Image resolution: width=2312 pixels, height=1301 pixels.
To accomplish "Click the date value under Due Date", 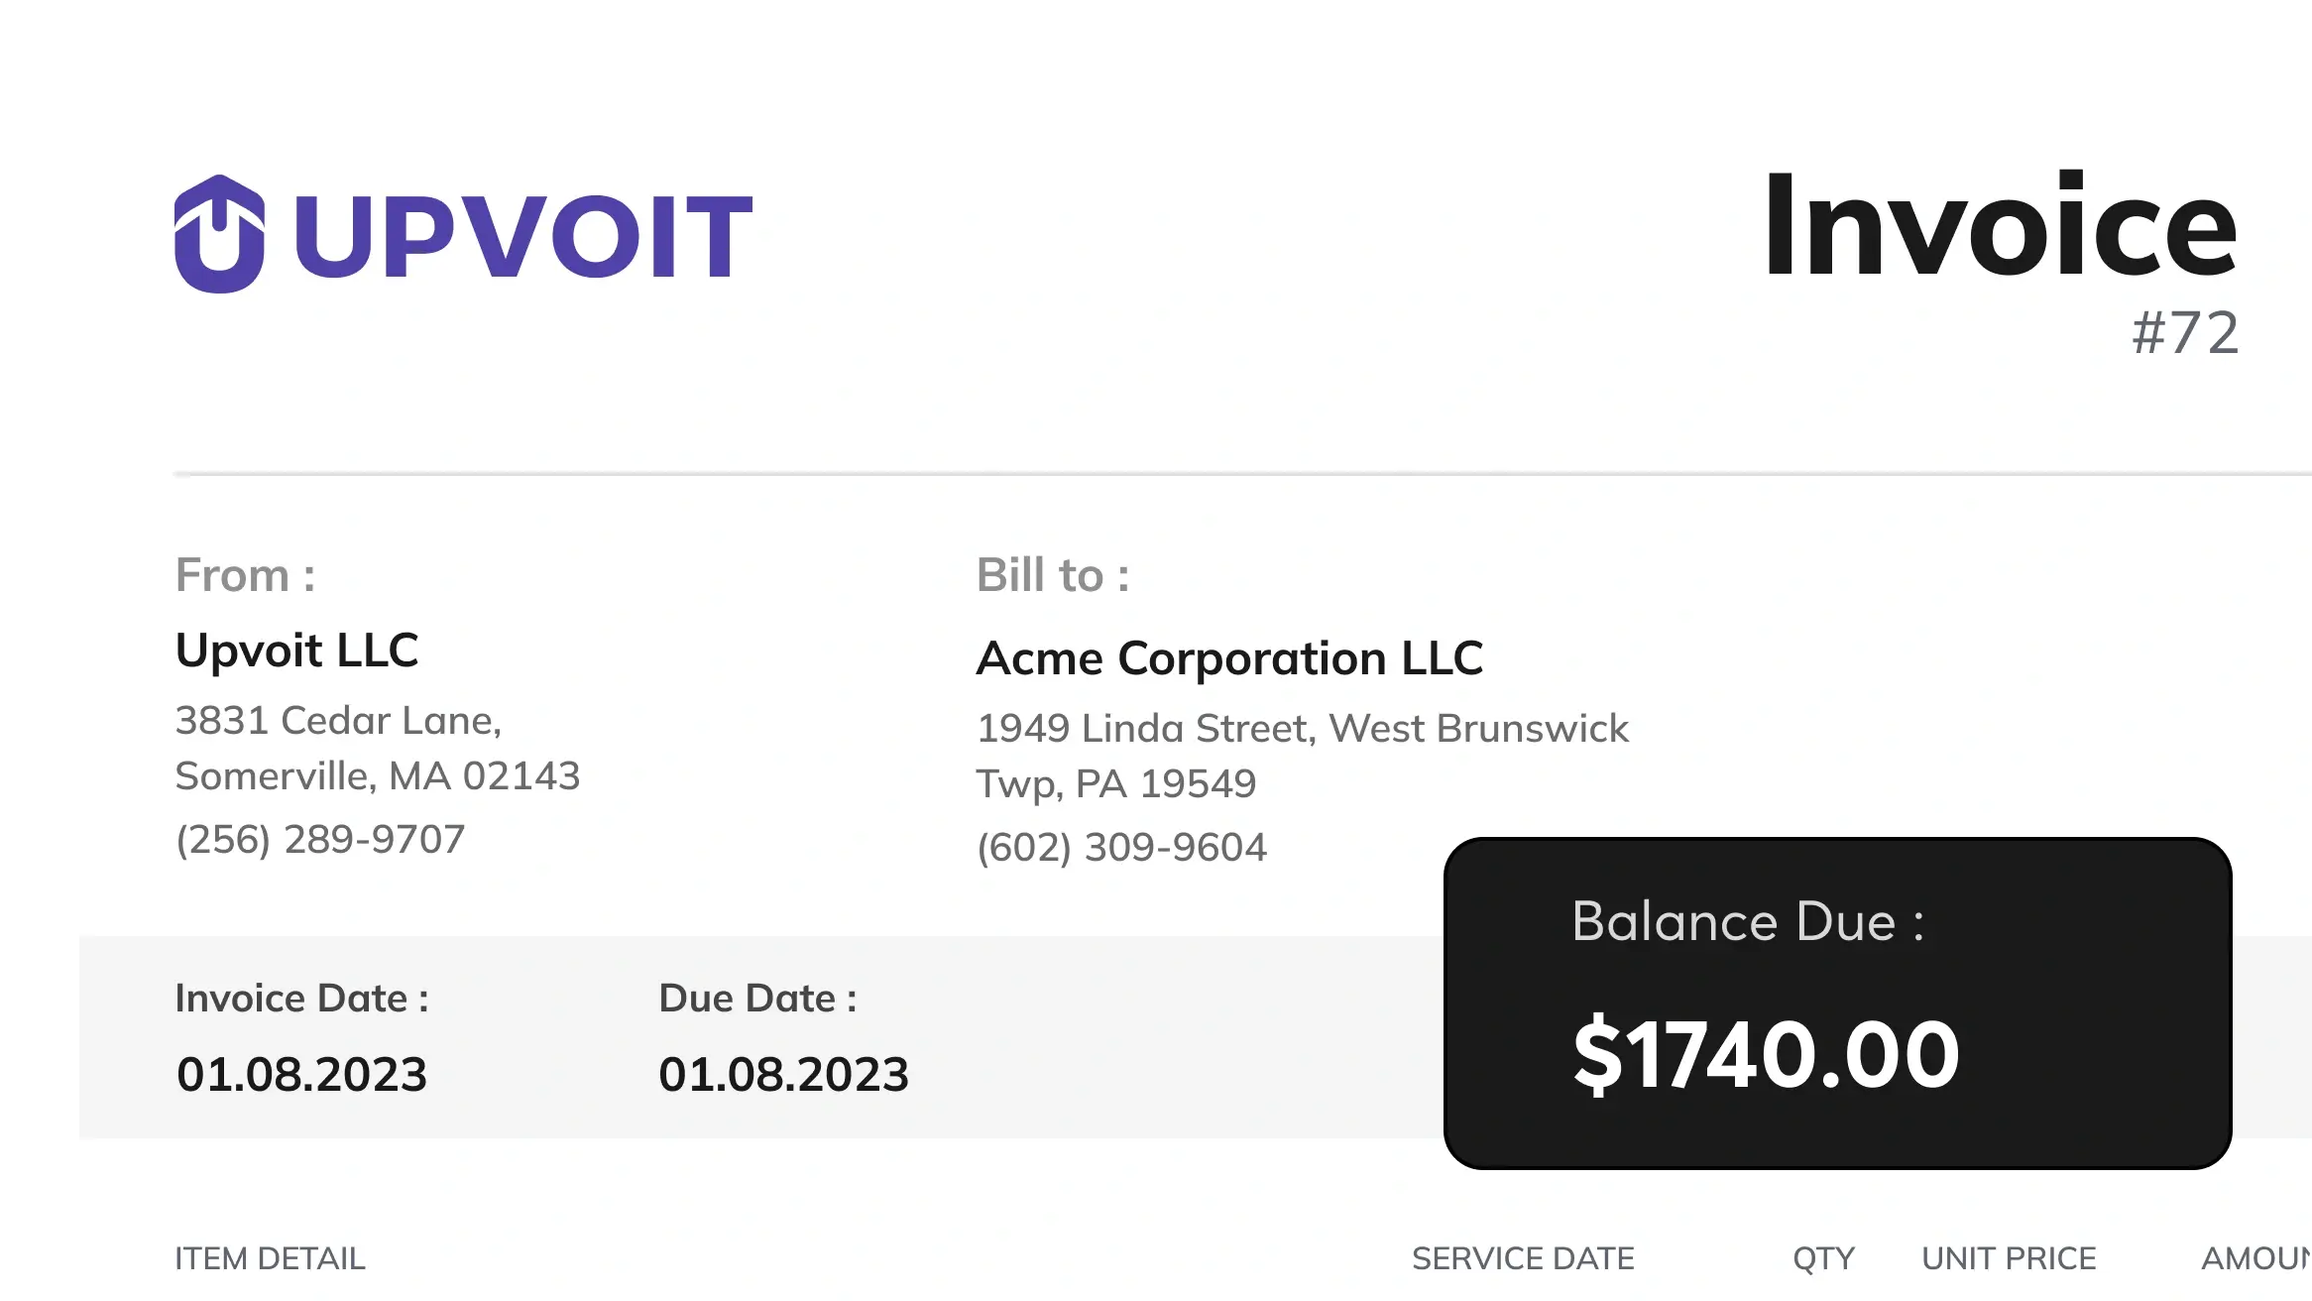I will [783, 1075].
